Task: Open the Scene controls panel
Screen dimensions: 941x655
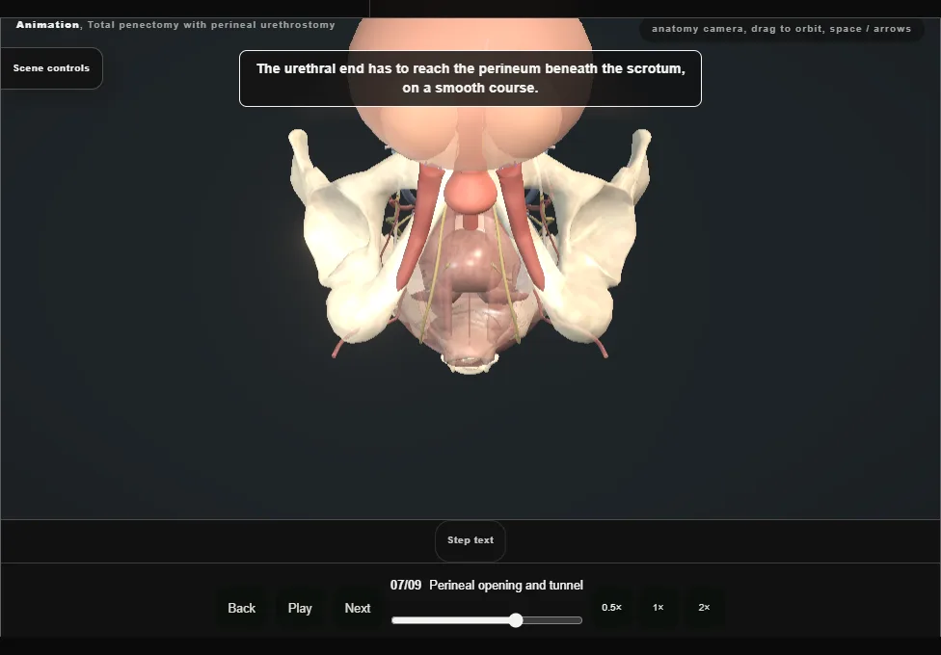Action: pyautogui.click(x=52, y=68)
